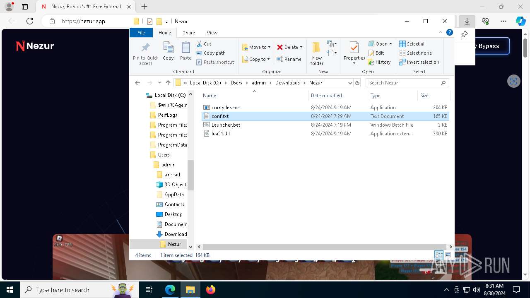Click Select none in ribbon

pyautogui.click(x=415, y=53)
